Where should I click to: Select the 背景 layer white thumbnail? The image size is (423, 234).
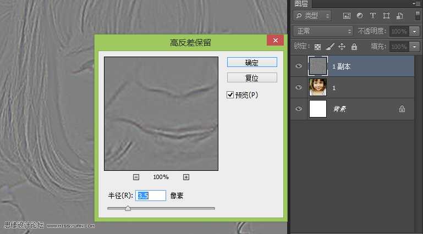pos(318,109)
